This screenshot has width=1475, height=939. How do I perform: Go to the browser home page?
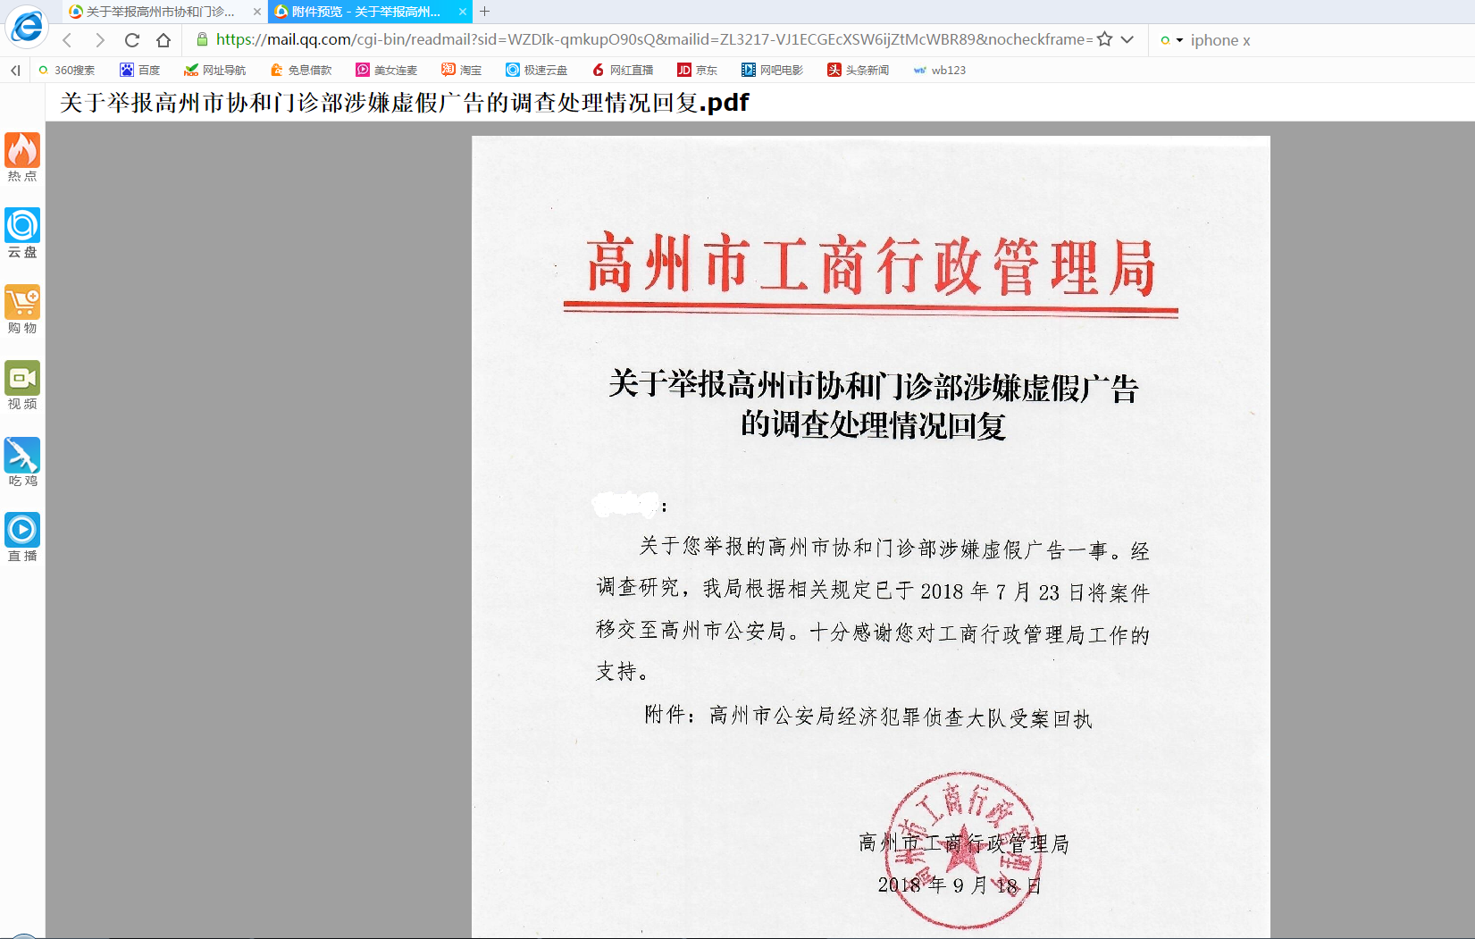163,40
